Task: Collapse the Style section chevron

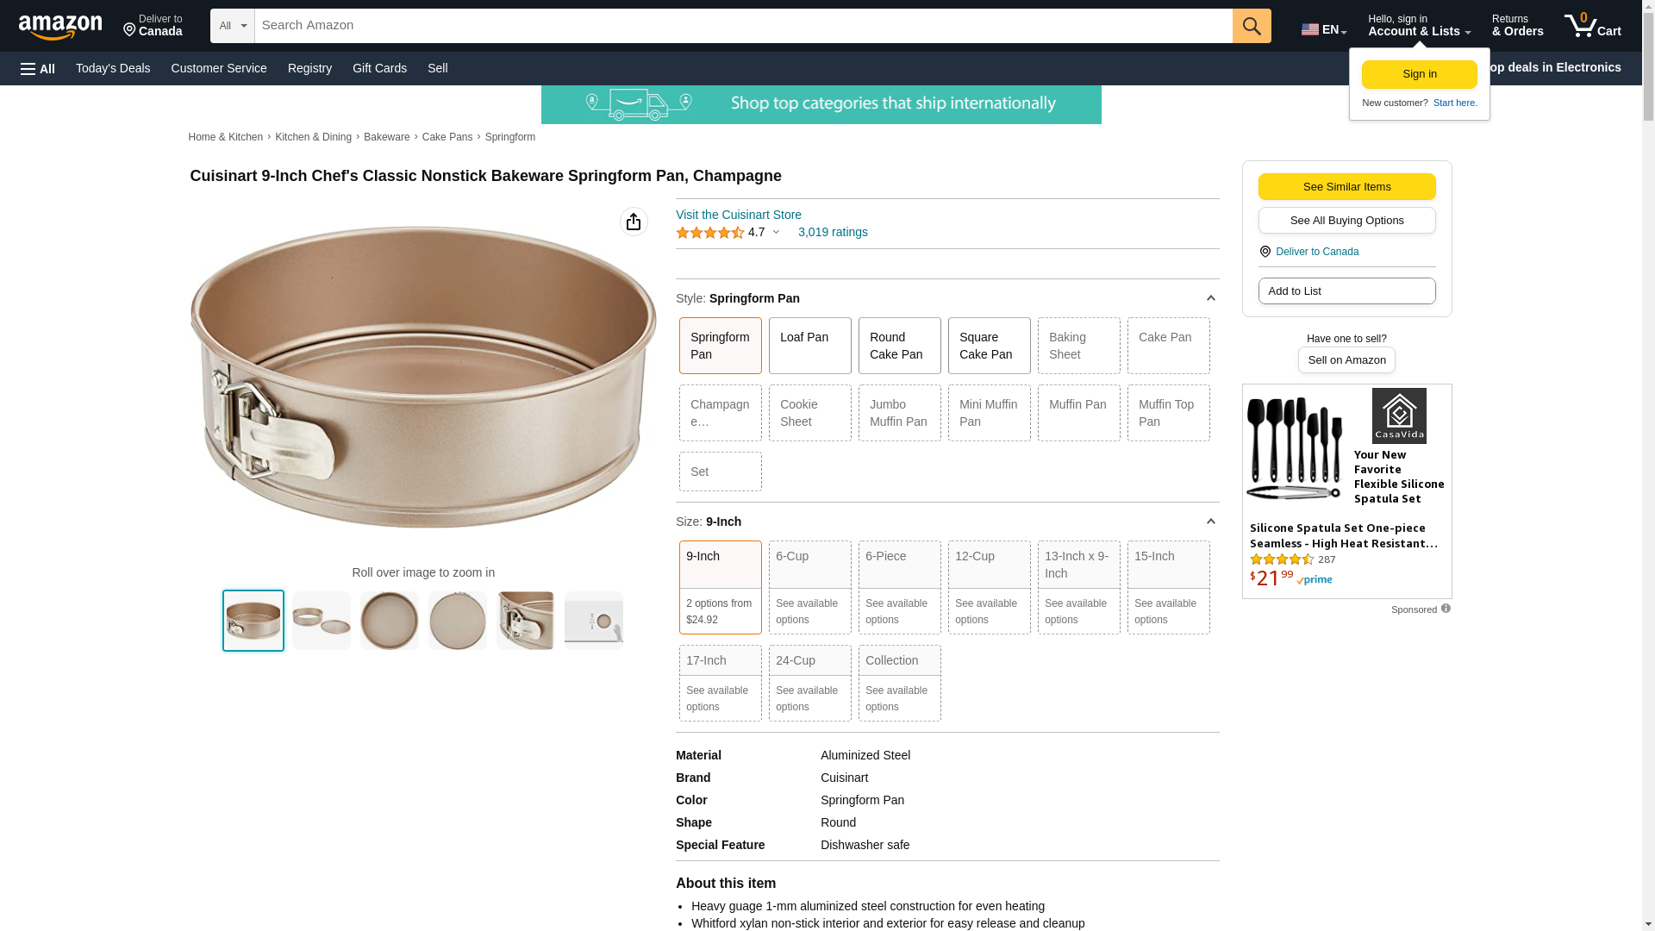Action: (1210, 298)
